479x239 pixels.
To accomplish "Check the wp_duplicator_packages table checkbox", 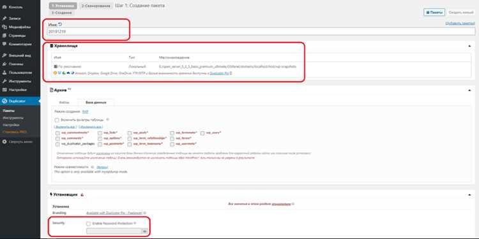I will coord(57,143).
